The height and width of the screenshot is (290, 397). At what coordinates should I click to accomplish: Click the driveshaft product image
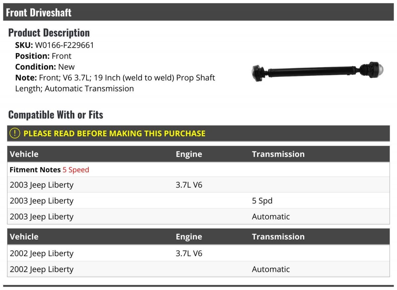(318, 71)
